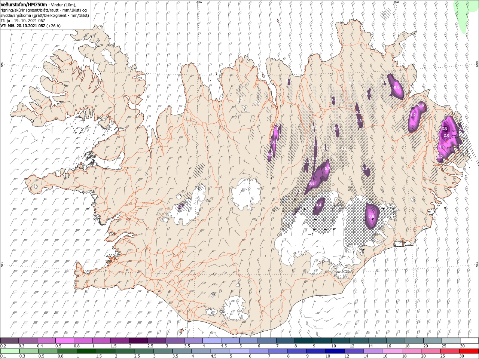Image resolution: width=479 pixels, height=359 pixels.
Task: Click the valid time 'VT: Mið. 20.10.2021 08Z'
Action: coord(23,26)
